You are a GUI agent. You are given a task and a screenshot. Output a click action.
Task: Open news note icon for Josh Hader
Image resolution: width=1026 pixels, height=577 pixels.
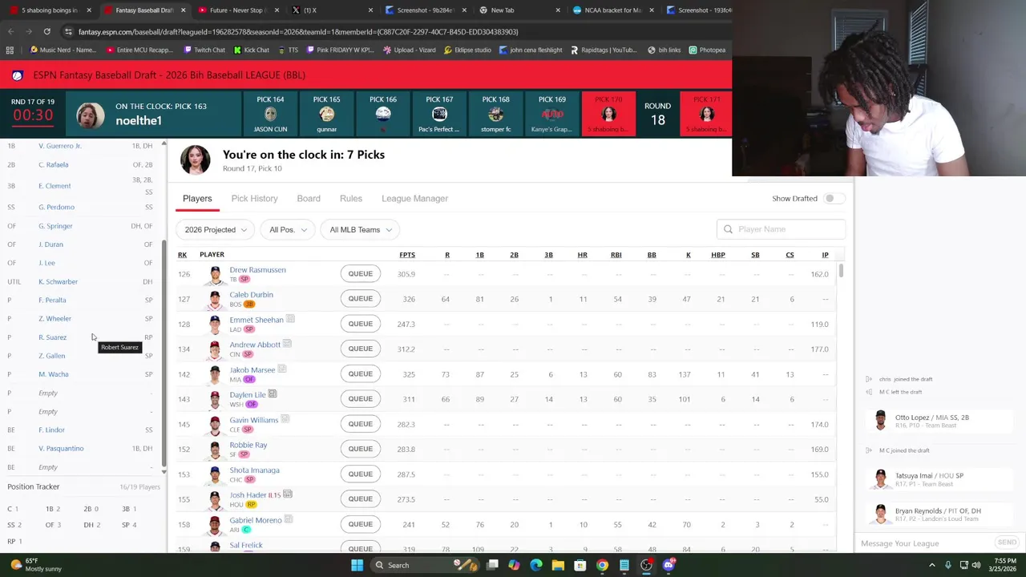(287, 494)
